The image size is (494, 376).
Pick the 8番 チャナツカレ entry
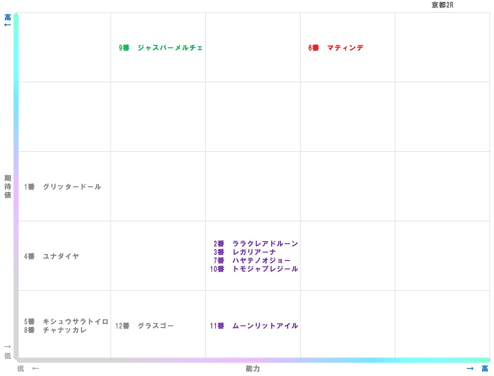(x=55, y=330)
